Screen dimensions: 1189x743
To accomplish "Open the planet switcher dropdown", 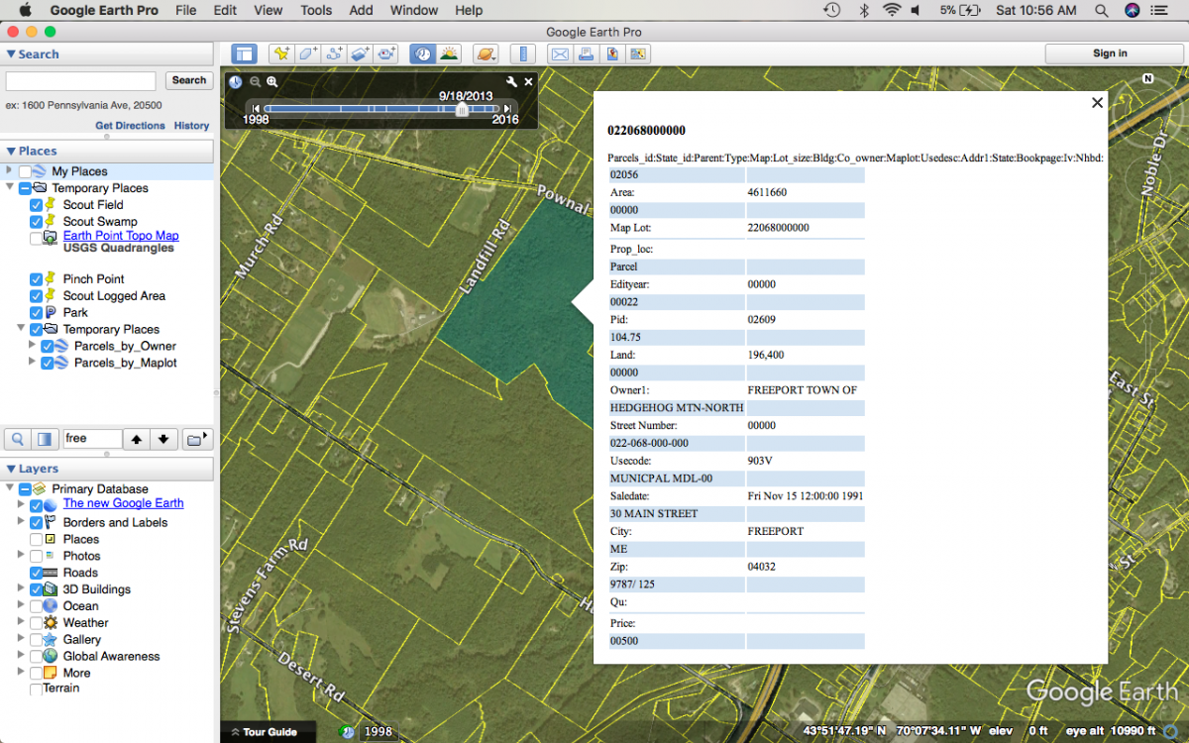I will [x=485, y=54].
